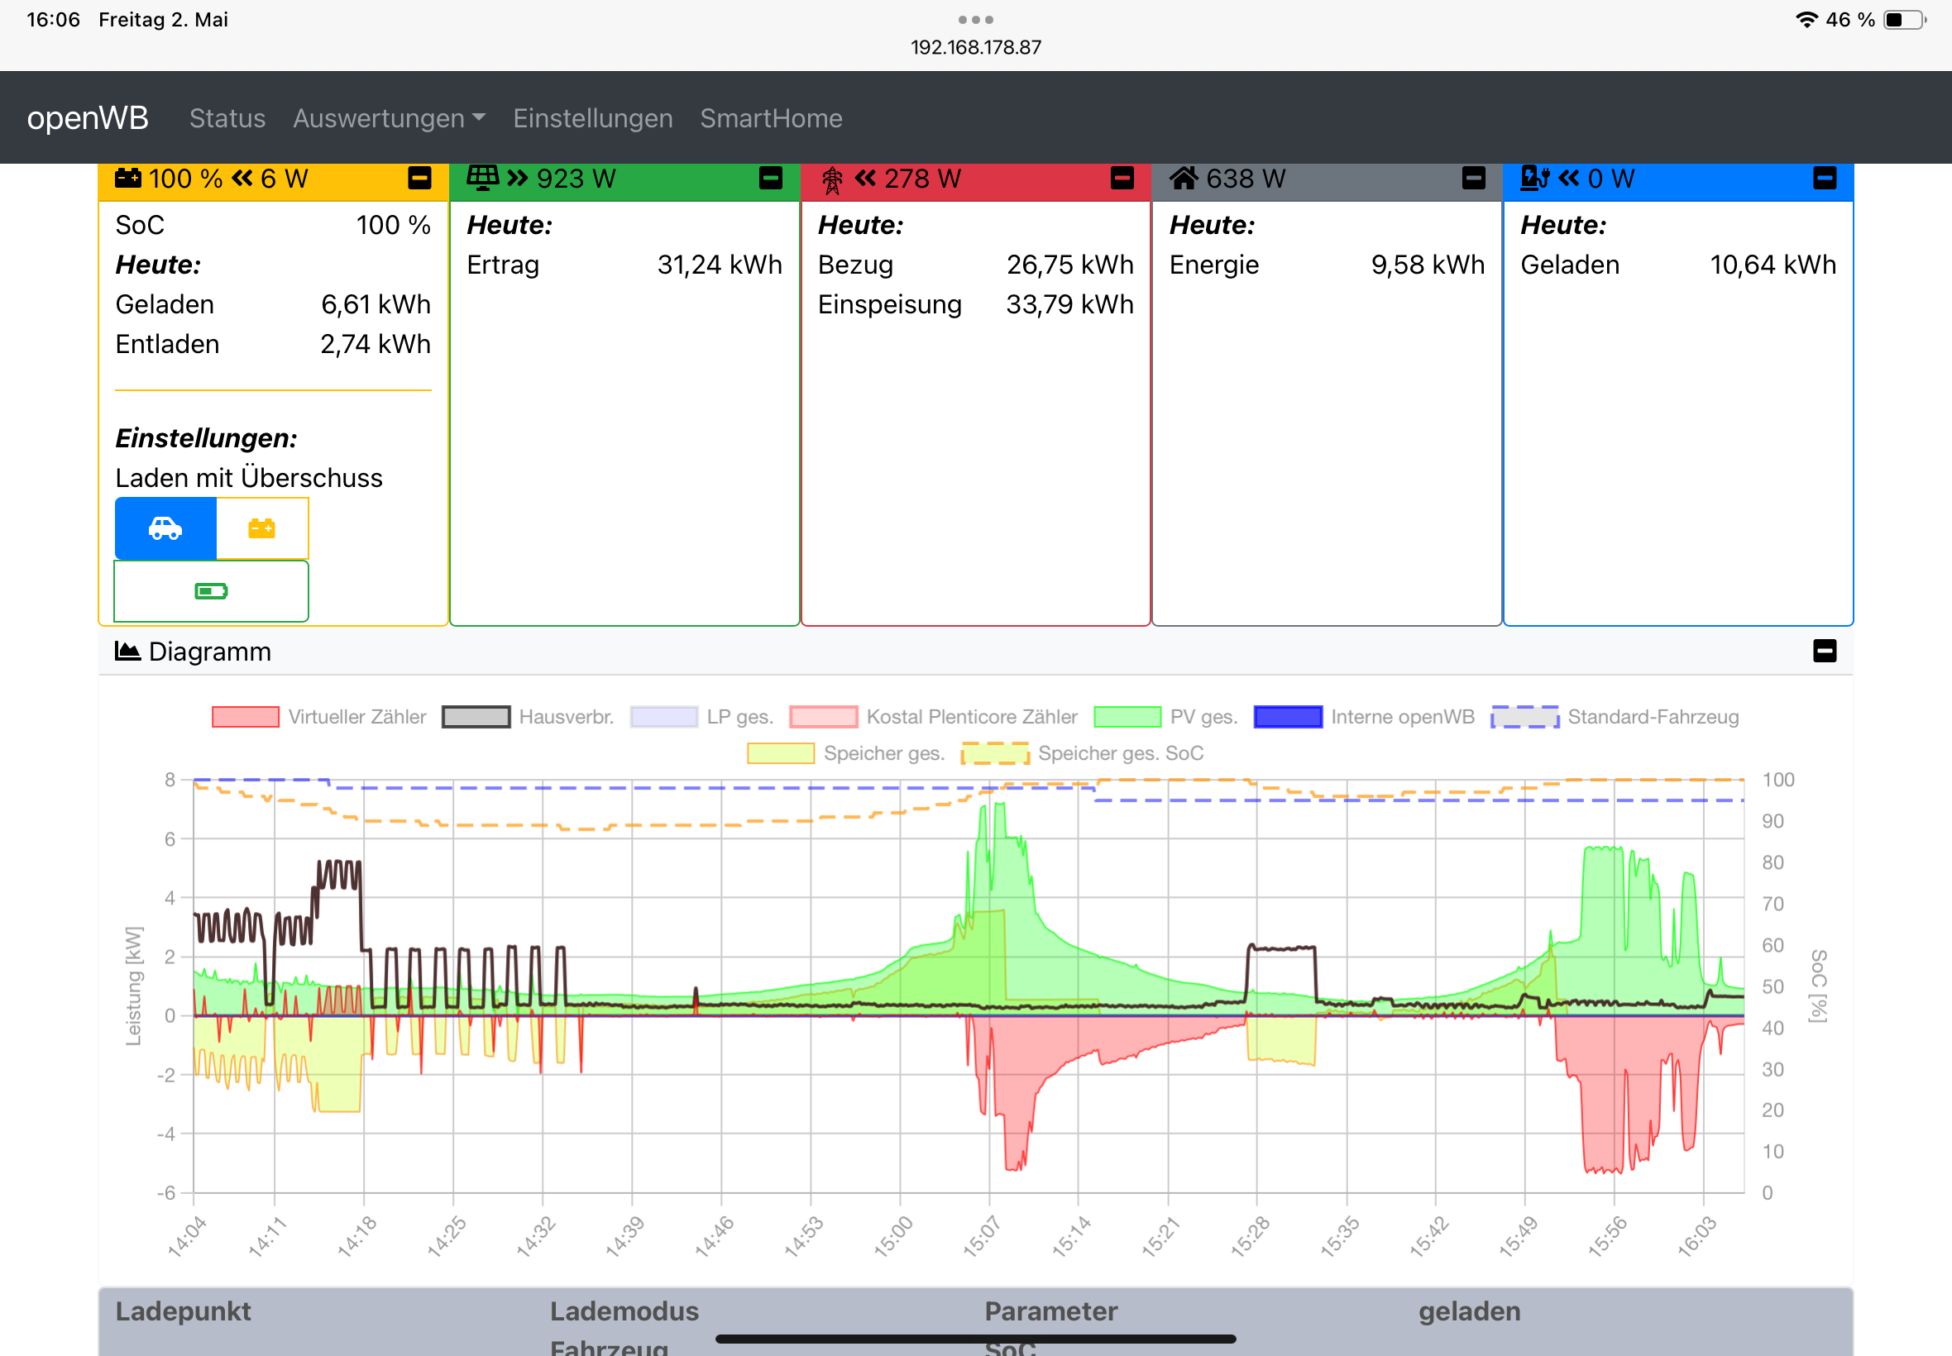The image size is (1952, 1356).
Task: Tap the WiFi status icon
Action: [x=1806, y=20]
